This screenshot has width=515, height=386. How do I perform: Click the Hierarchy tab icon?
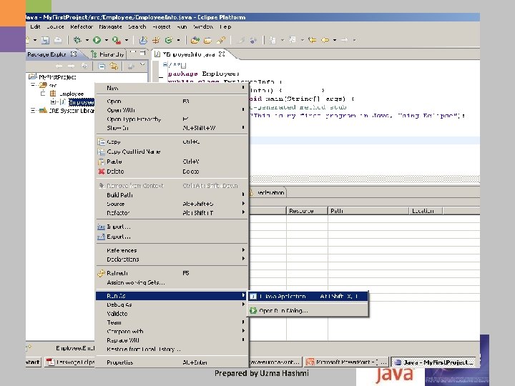click(94, 54)
